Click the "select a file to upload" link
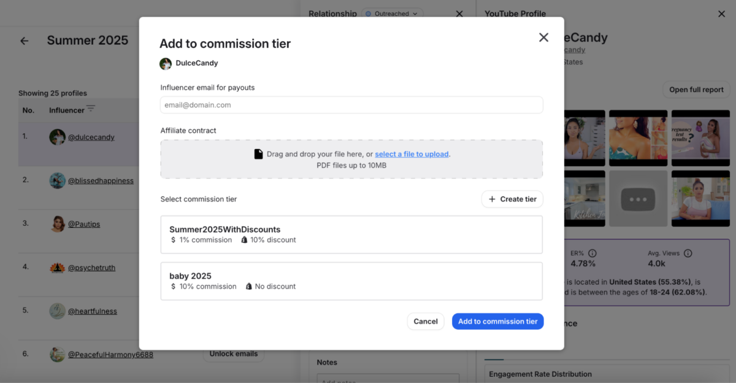Image resolution: width=736 pixels, height=383 pixels. click(x=412, y=154)
